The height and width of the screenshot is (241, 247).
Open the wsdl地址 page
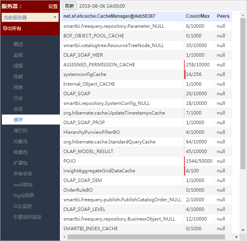pos(23,185)
